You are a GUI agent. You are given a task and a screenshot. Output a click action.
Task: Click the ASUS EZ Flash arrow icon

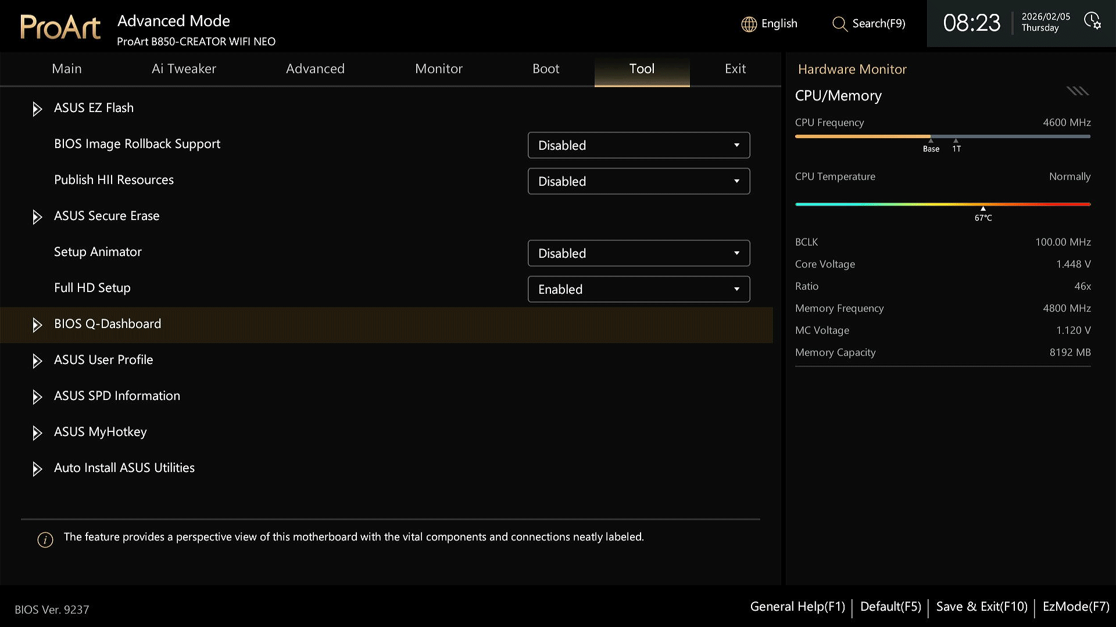(x=37, y=109)
